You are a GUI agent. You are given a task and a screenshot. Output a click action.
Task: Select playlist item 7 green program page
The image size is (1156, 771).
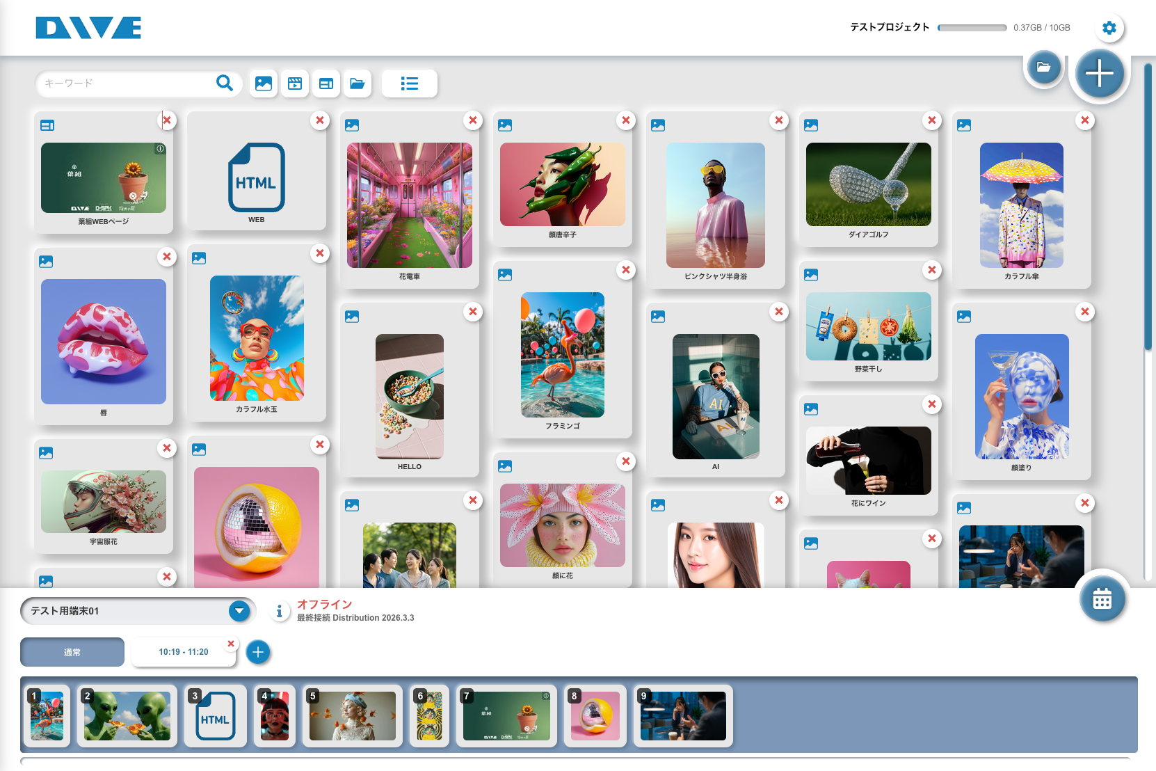tap(506, 716)
